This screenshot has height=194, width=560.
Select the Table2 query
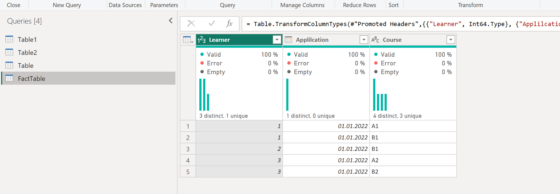coord(89,52)
